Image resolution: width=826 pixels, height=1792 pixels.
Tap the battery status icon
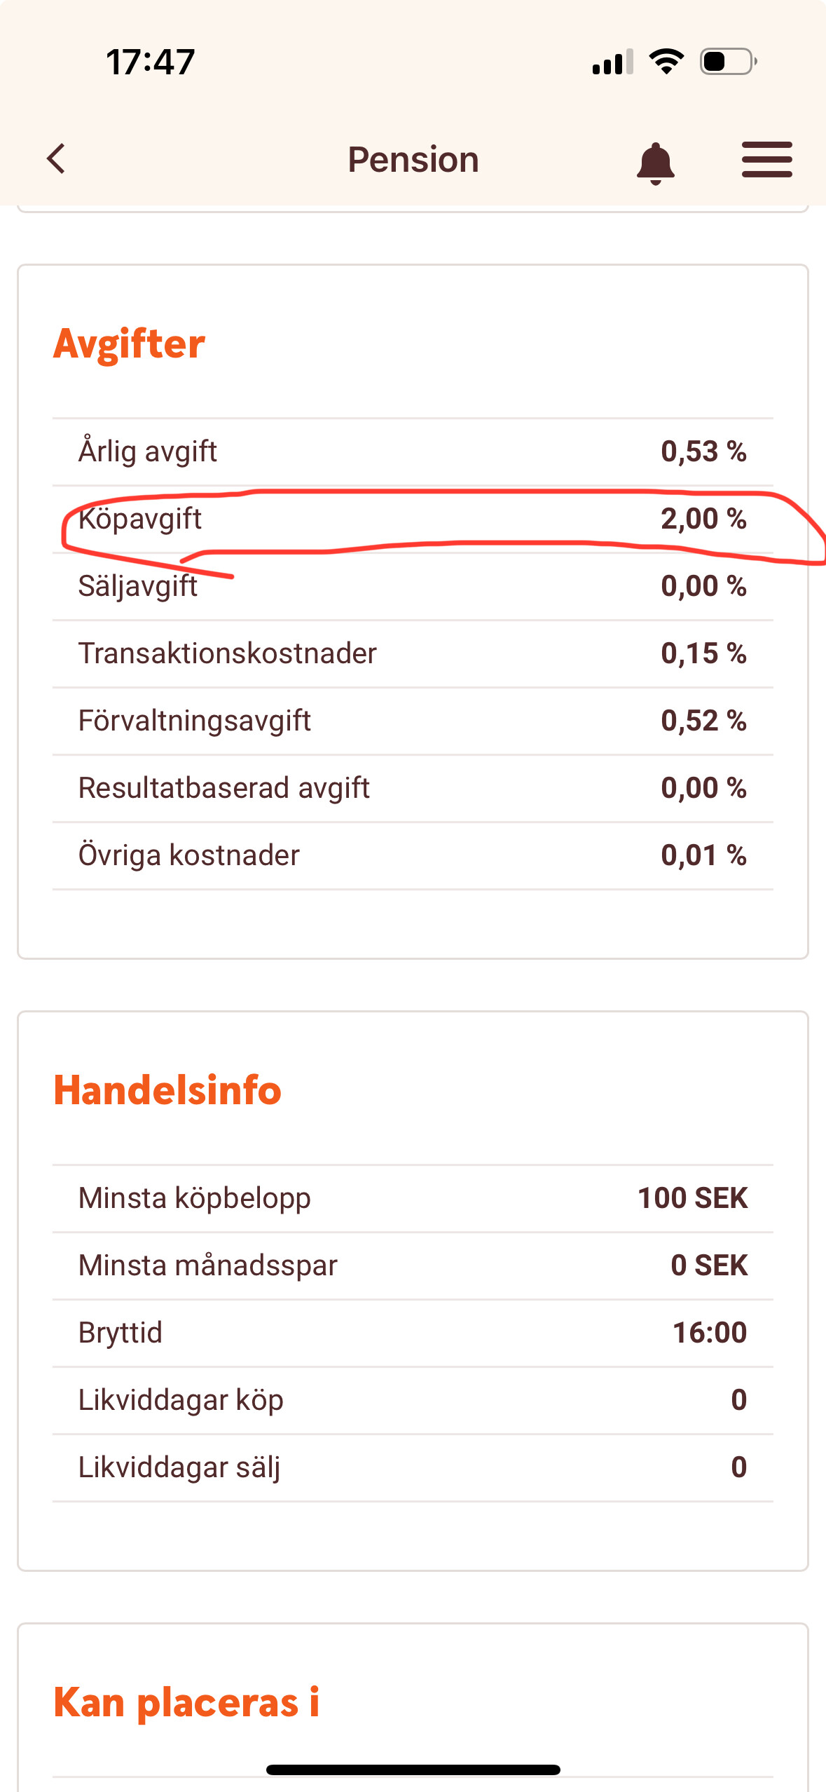coord(728,62)
